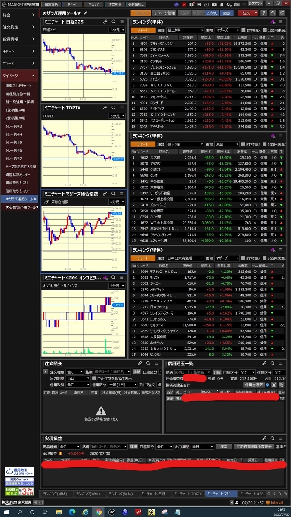Switch to ミニチャート TOPIX bottom tab
Screen dimensions: 291x517
click(188, 493)
